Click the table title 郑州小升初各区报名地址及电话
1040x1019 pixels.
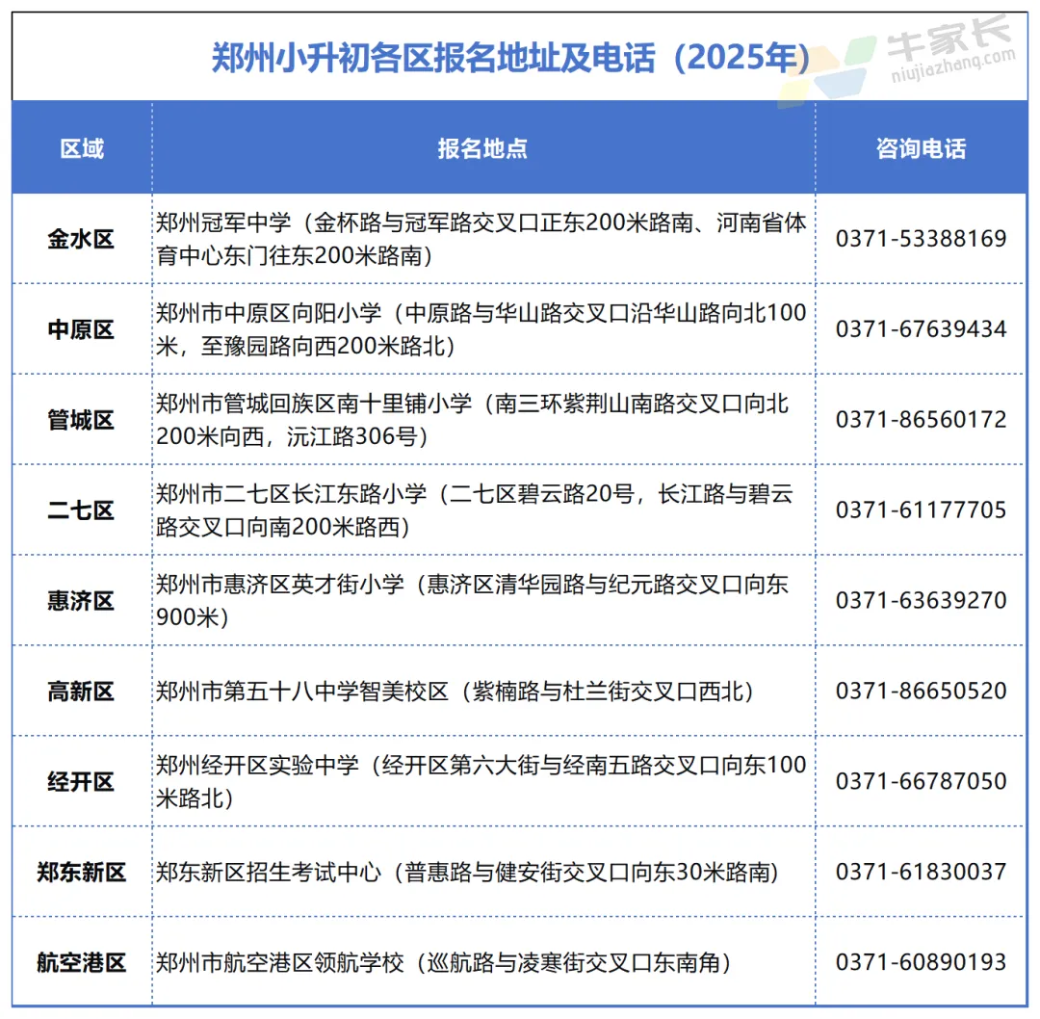pos(510,57)
